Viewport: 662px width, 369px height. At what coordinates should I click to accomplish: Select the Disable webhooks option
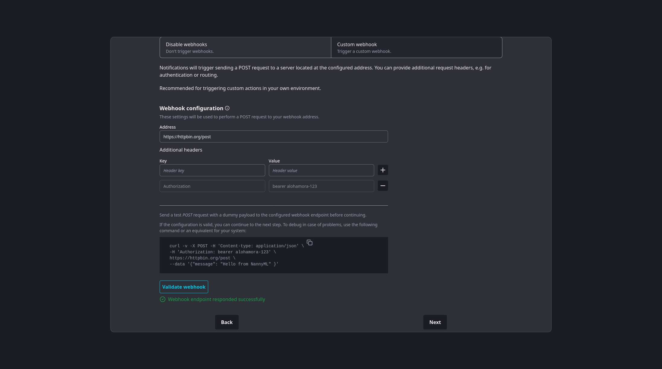pyautogui.click(x=245, y=47)
